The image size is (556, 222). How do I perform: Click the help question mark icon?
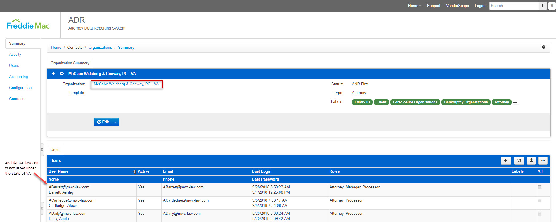click(544, 47)
